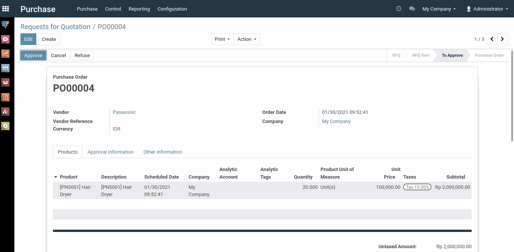Open the My Company switcher dropdown

tap(439, 9)
